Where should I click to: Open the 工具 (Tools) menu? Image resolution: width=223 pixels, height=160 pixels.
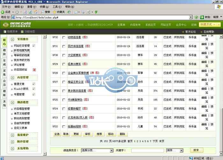57,7
